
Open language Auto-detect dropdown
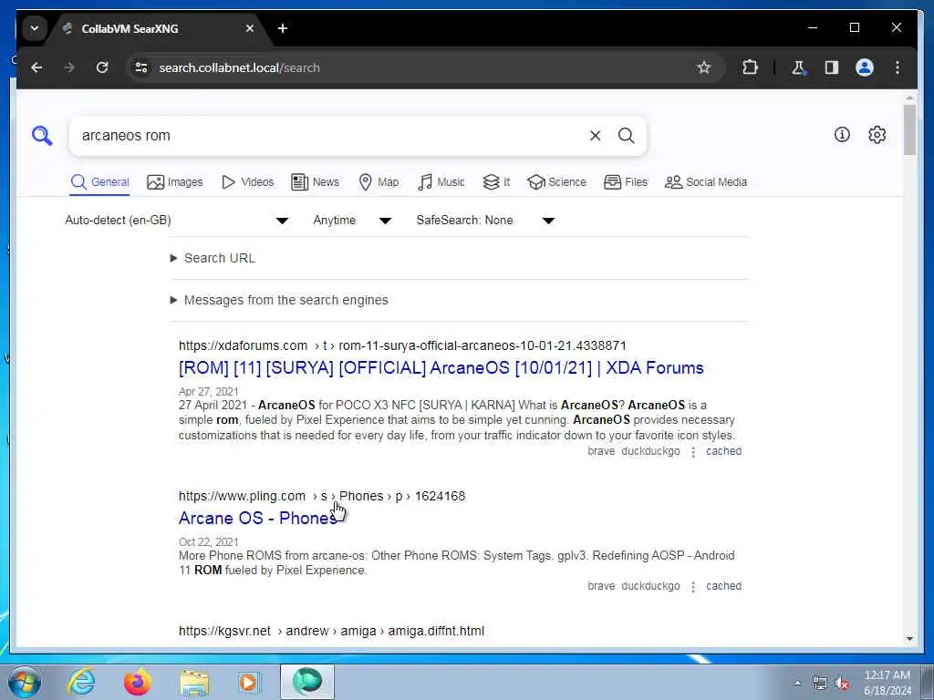(x=177, y=221)
